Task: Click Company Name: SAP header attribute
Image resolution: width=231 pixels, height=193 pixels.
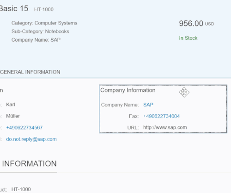Action: (x=36, y=40)
